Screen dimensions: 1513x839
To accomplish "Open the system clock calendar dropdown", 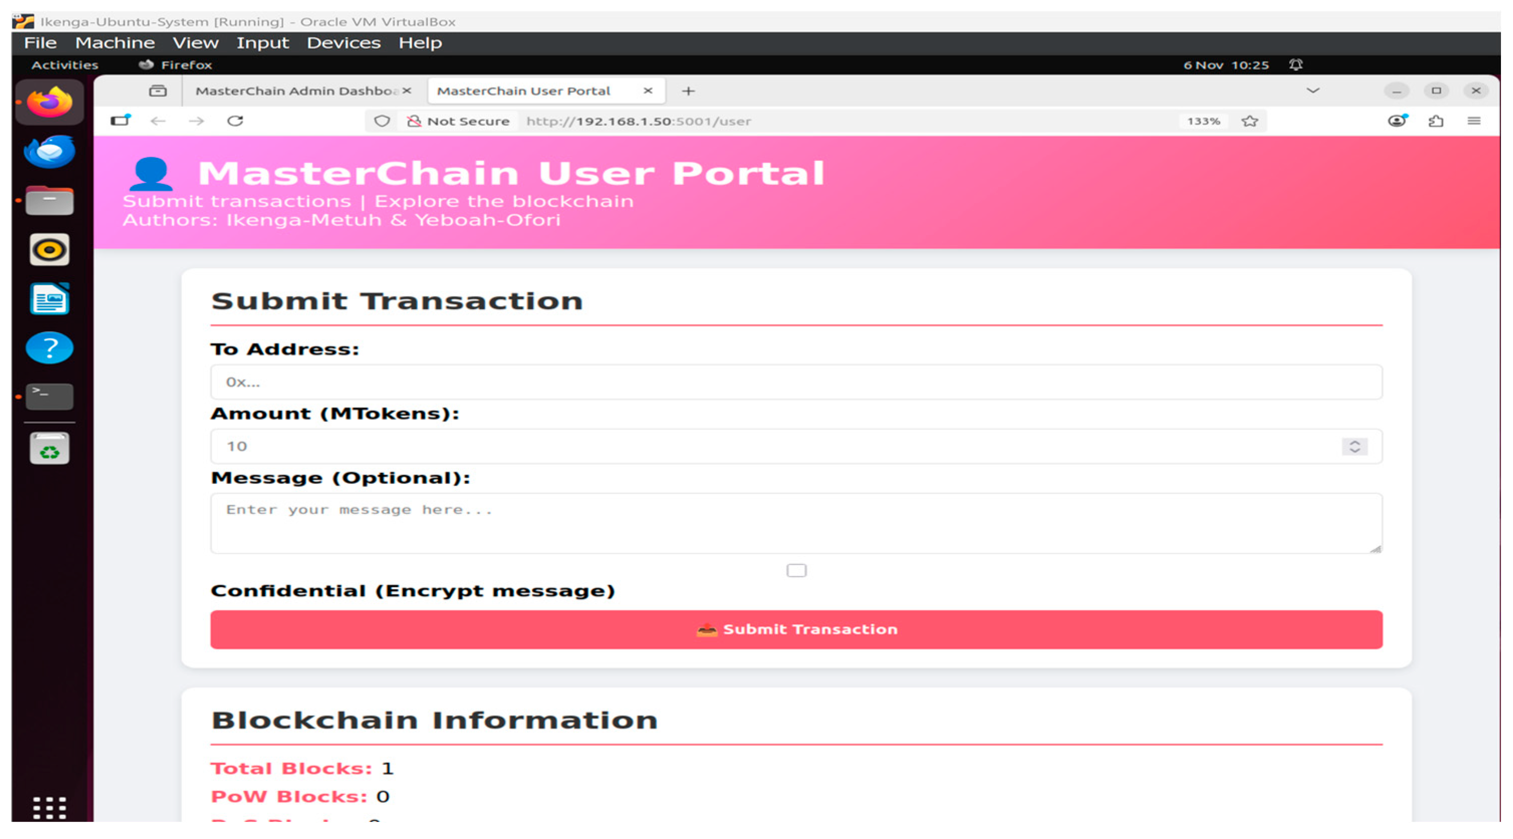I will pyautogui.click(x=1226, y=65).
